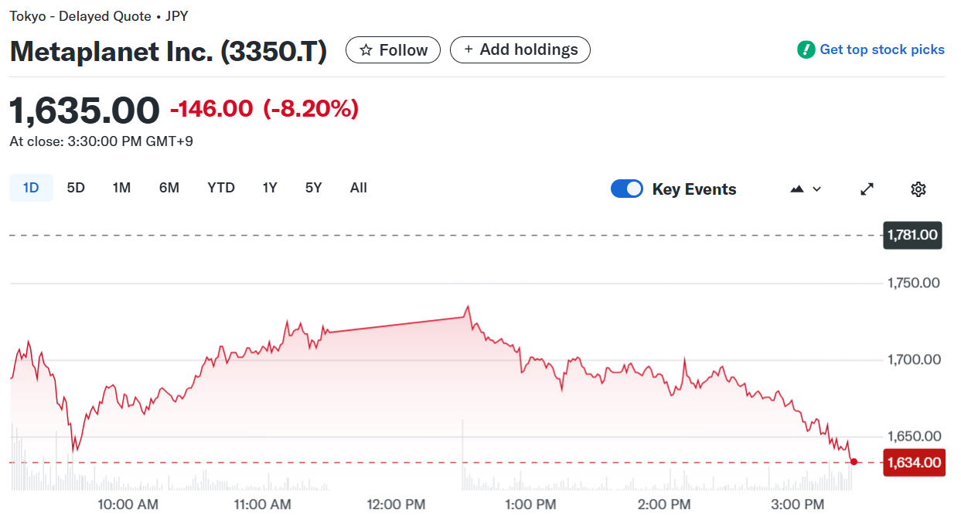Image resolution: width=961 pixels, height=517 pixels.
Task: Toggle the Key Events switch off
Action: (x=626, y=189)
